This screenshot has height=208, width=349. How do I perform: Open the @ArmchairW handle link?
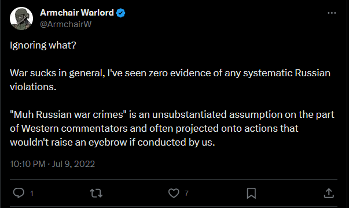point(65,24)
